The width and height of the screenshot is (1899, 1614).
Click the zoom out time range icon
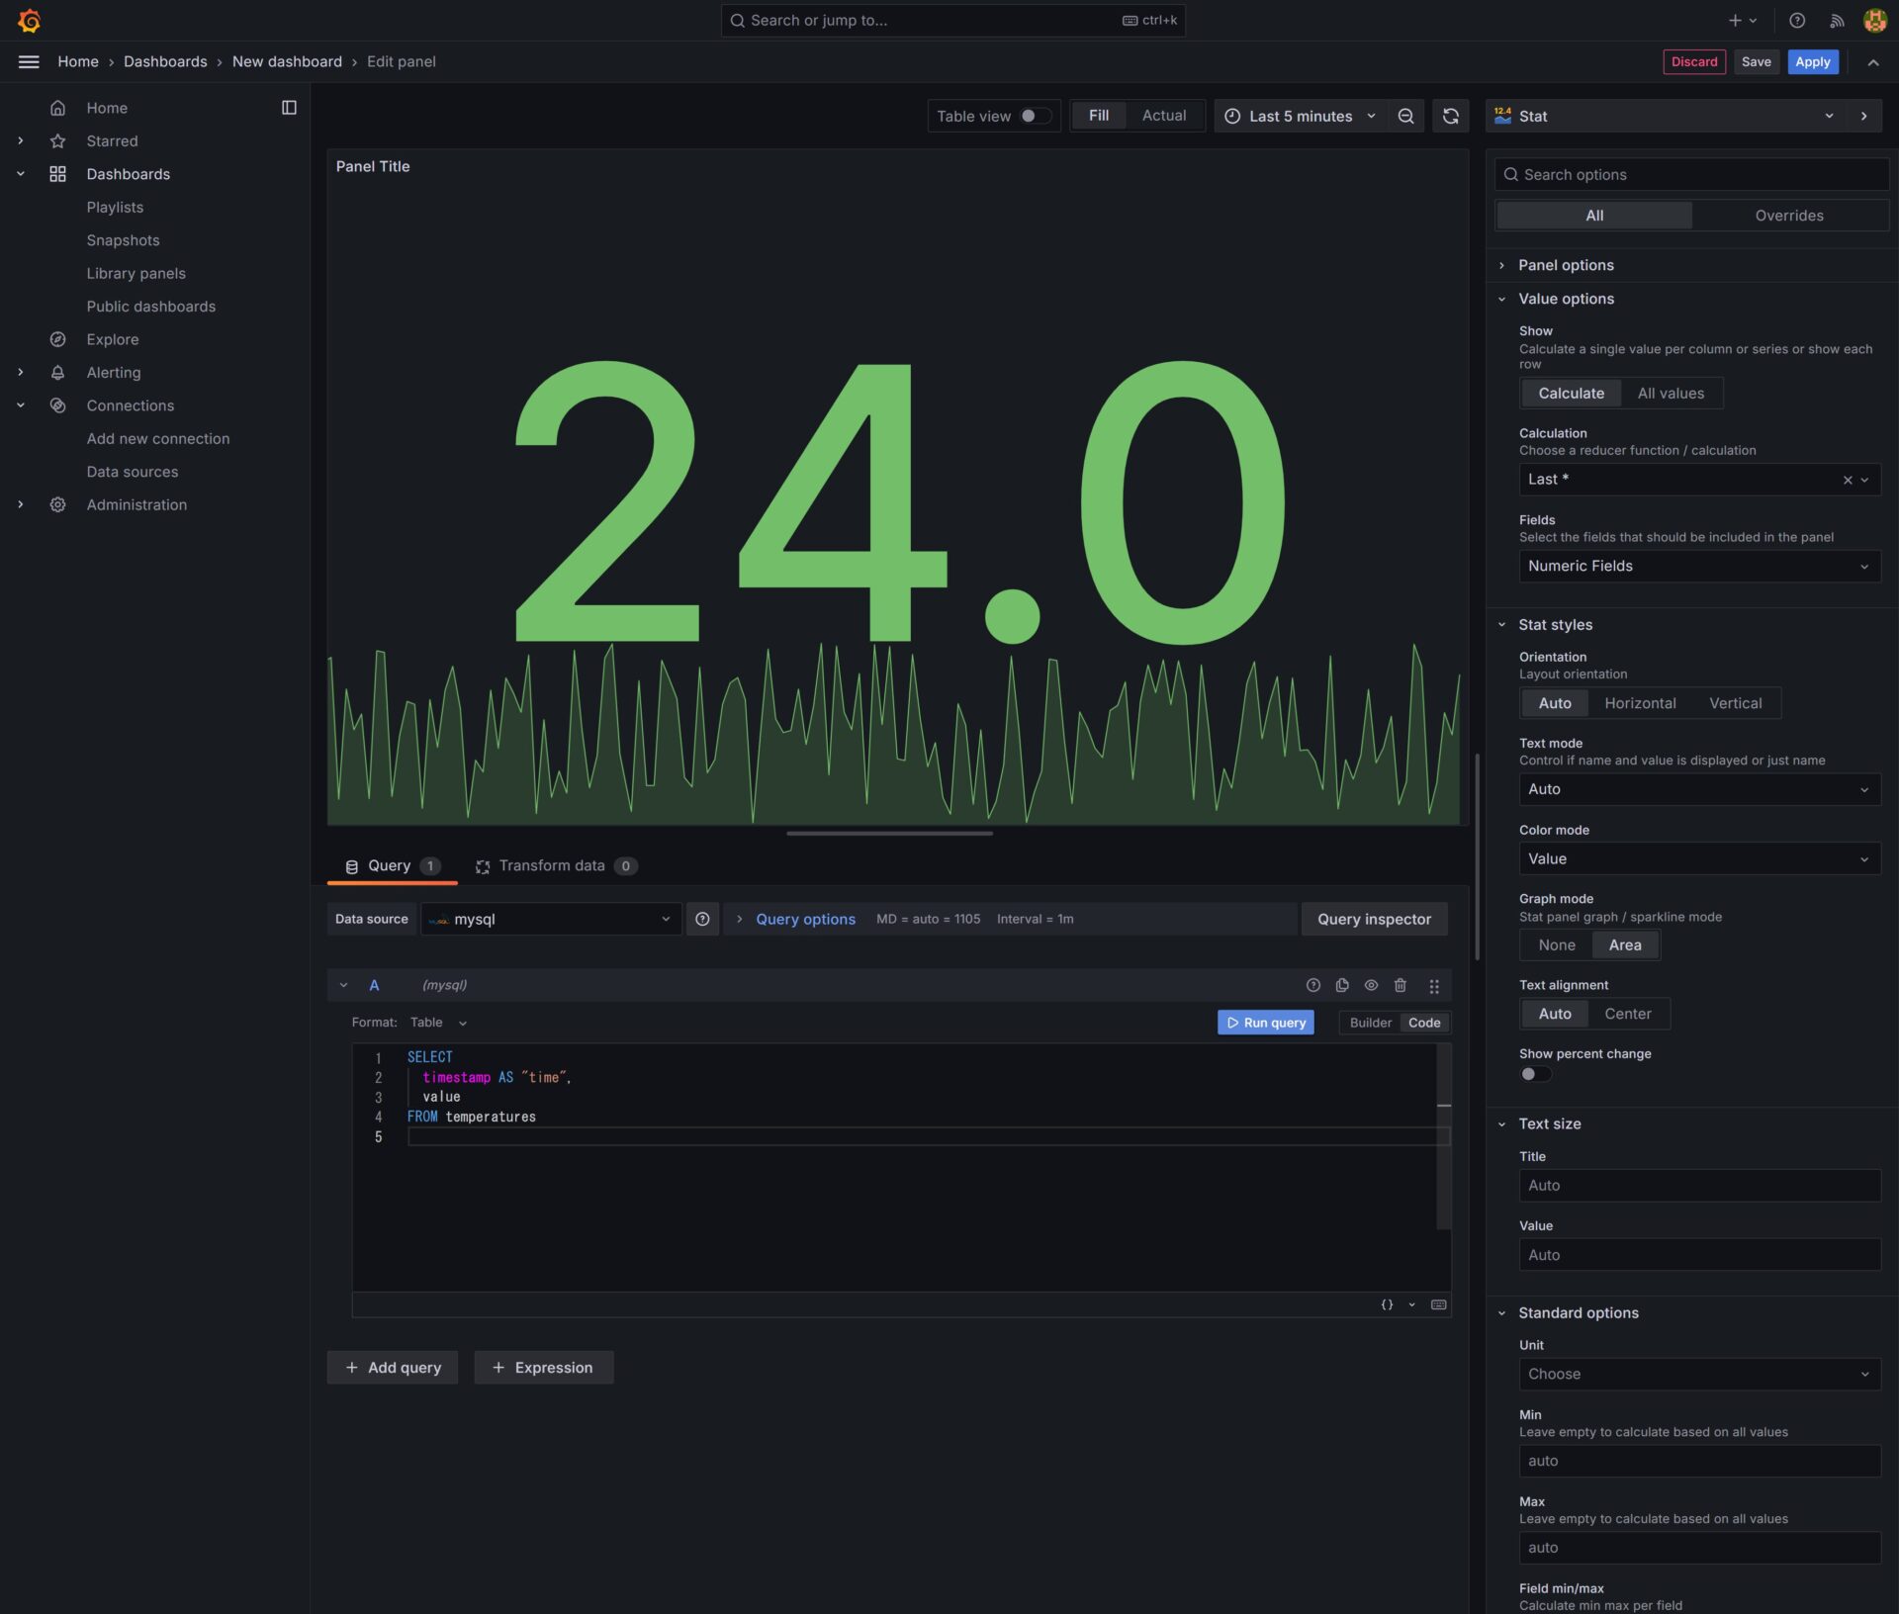pyautogui.click(x=1405, y=116)
